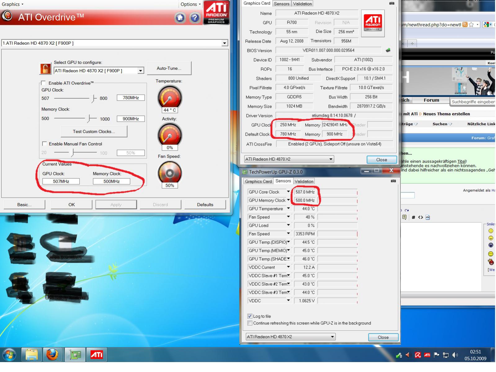
Task: Open Graphics dropdown menu in Catalyst
Action: pyautogui.click(x=12, y=4)
